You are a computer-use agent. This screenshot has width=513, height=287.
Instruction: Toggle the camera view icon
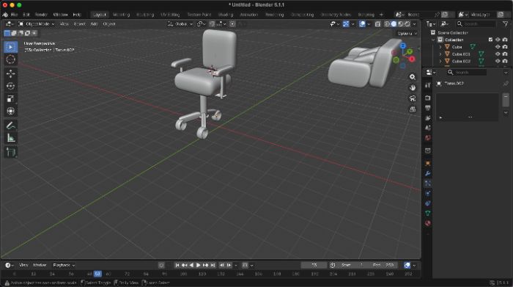[413, 98]
